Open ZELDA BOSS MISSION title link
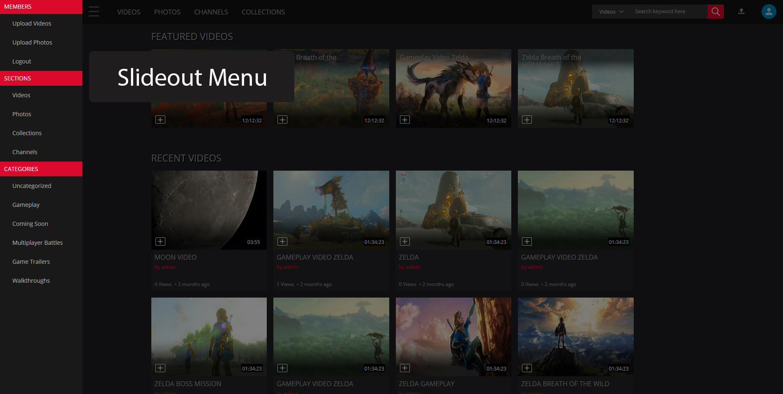Screen dimensions: 783x394 click(x=188, y=384)
